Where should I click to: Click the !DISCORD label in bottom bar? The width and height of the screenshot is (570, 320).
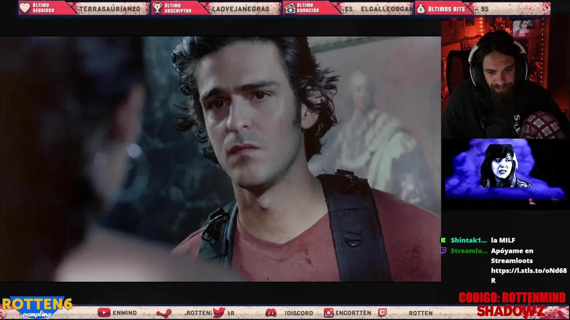299,313
